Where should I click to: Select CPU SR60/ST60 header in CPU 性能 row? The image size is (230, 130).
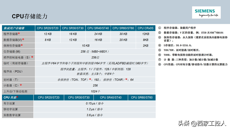[x=142, y=97]
